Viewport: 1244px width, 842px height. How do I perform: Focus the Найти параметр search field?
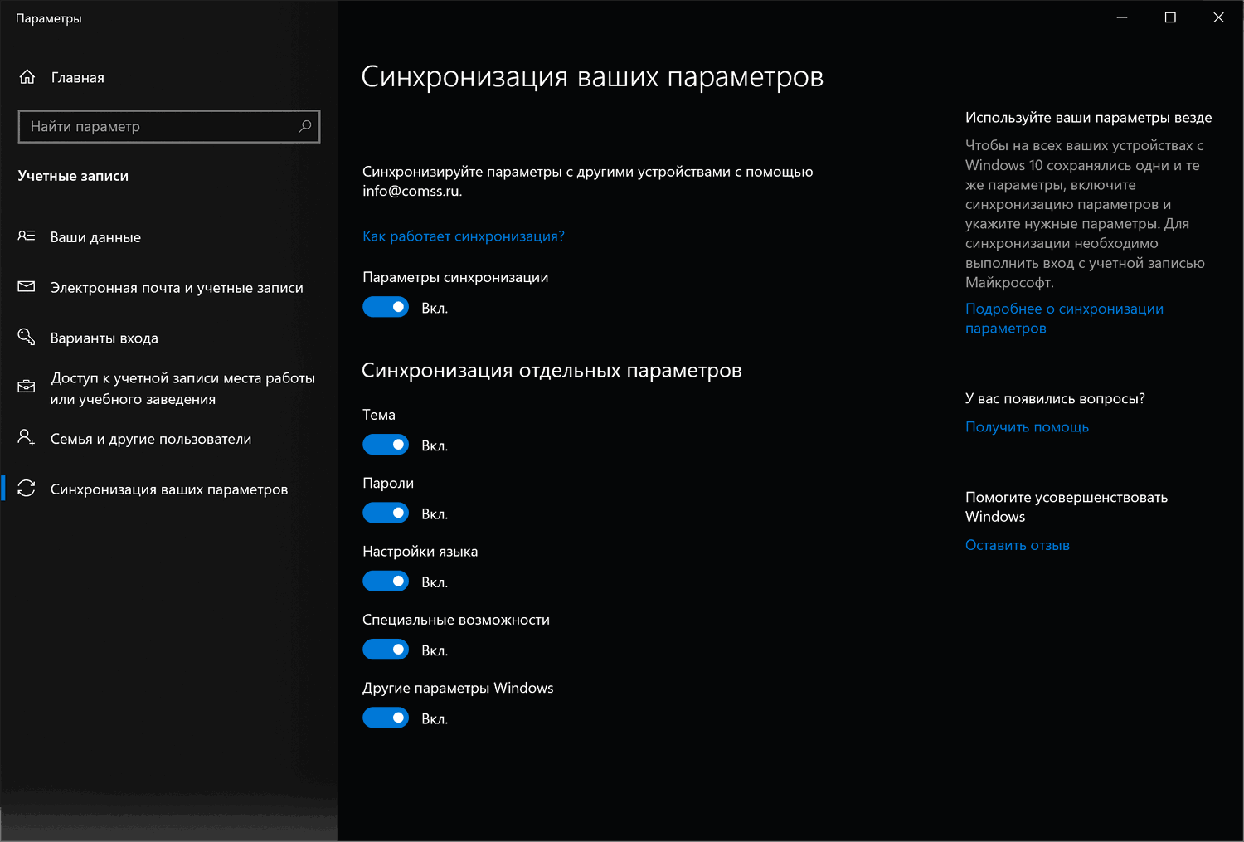[x=169, y=126]
